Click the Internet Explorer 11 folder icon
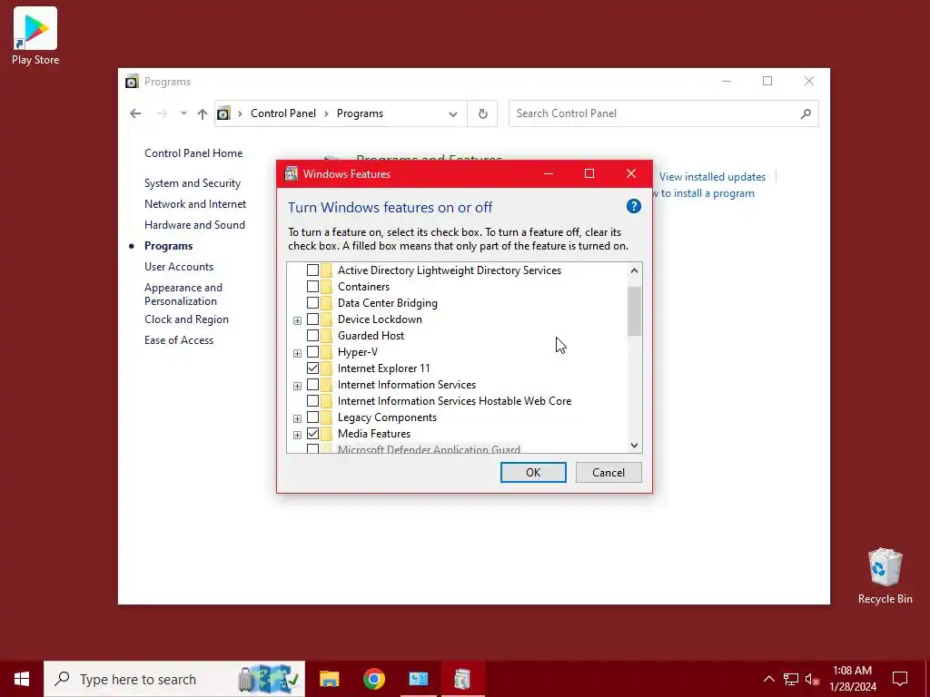Image resolution: width=930 pixels, height=697 pixels. (326, 368)
